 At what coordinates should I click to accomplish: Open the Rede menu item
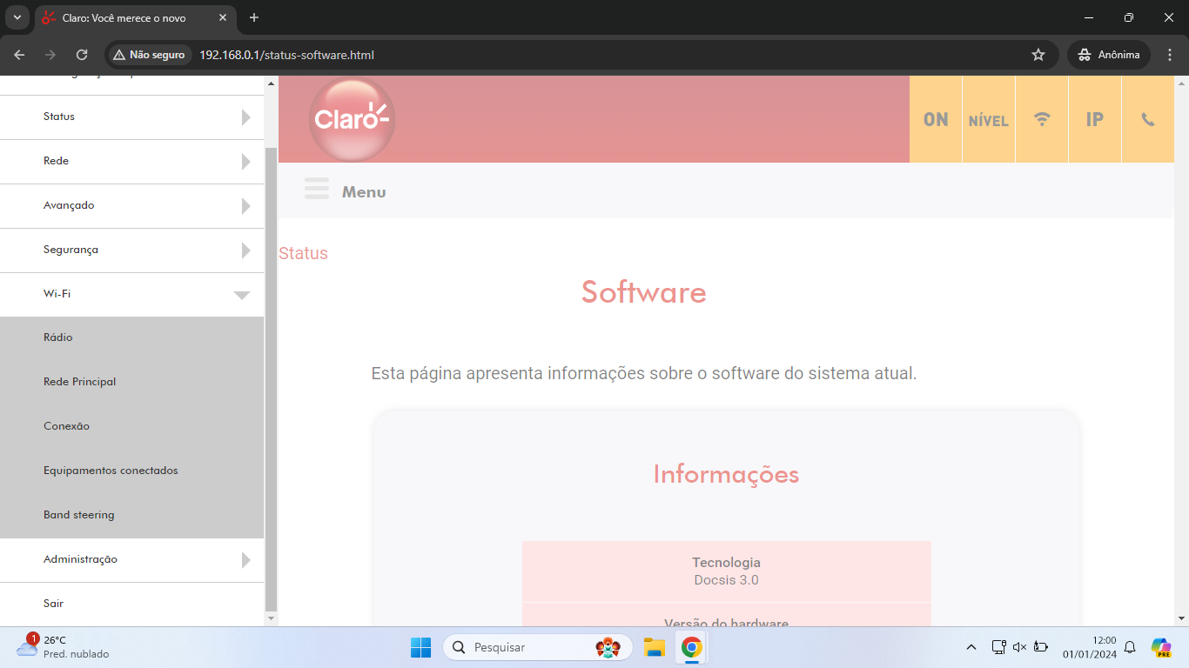131,162
